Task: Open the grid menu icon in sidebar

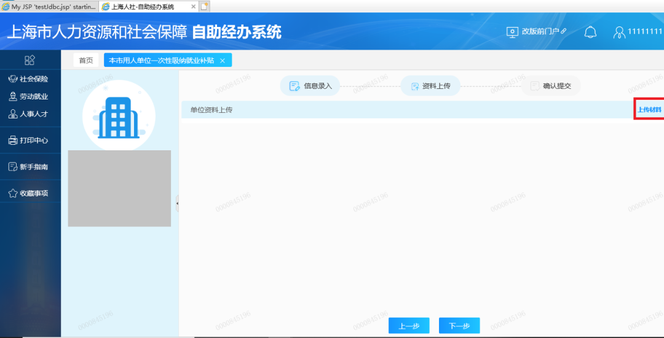Action: tap(30, 60)
